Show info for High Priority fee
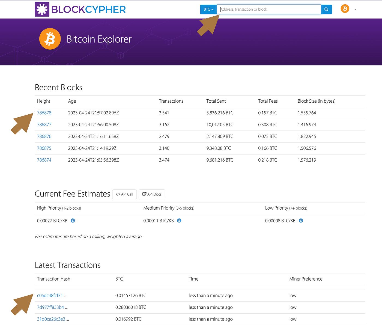382x327 pixels. [x=73, y=221]
